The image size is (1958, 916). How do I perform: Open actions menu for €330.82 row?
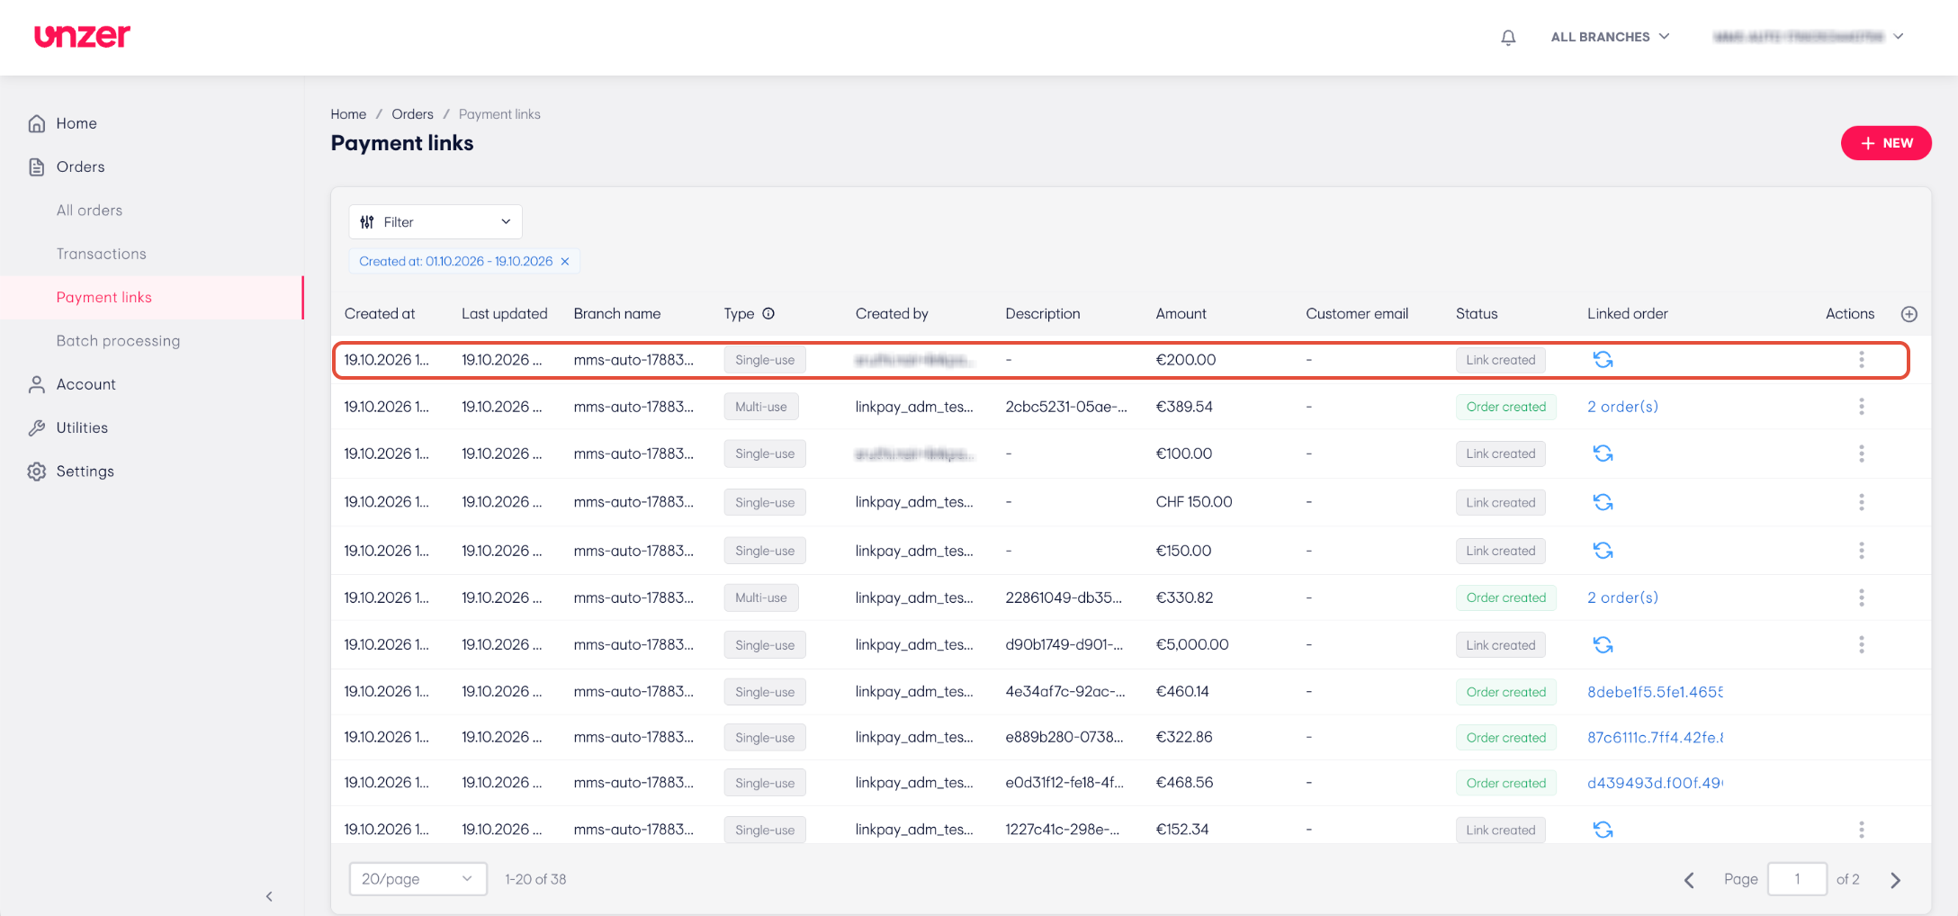pyautogui.click(x=1861, y=597)
